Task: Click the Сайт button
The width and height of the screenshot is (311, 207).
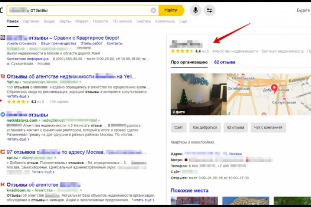Action: pos(178,127)
